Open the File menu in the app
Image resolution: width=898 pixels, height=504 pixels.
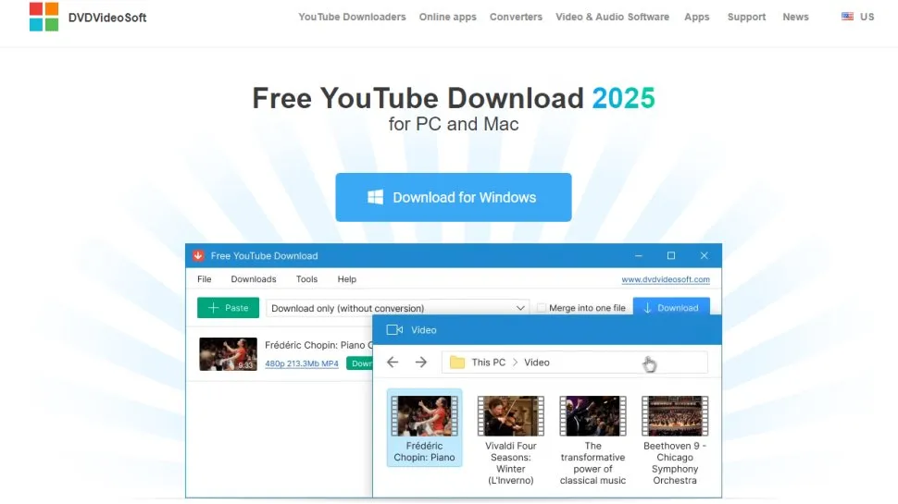coord(205,279)
